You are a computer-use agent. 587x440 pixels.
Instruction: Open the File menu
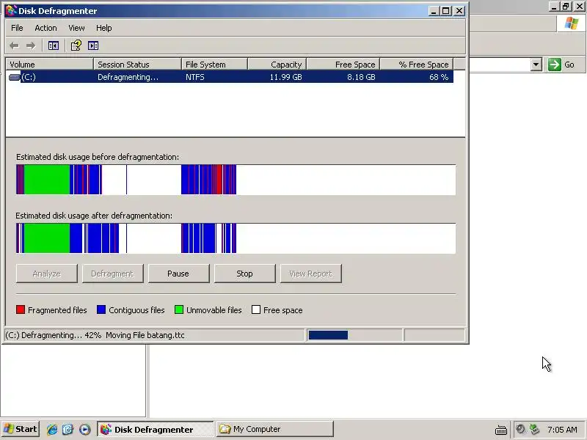click(17, 28)
